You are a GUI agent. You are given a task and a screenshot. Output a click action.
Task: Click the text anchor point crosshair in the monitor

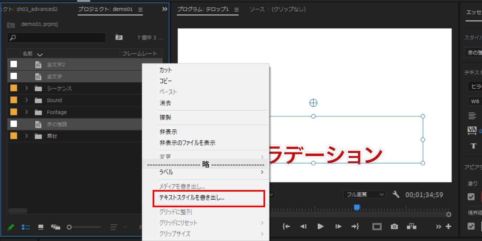tap(313, 103)
